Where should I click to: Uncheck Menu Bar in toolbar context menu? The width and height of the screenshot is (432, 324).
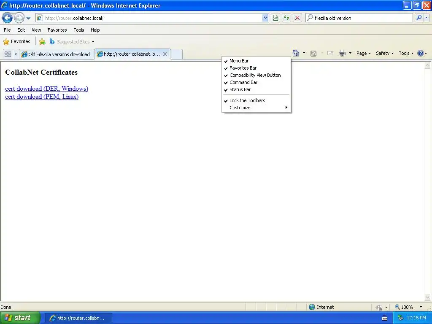[x=256, y=61]
